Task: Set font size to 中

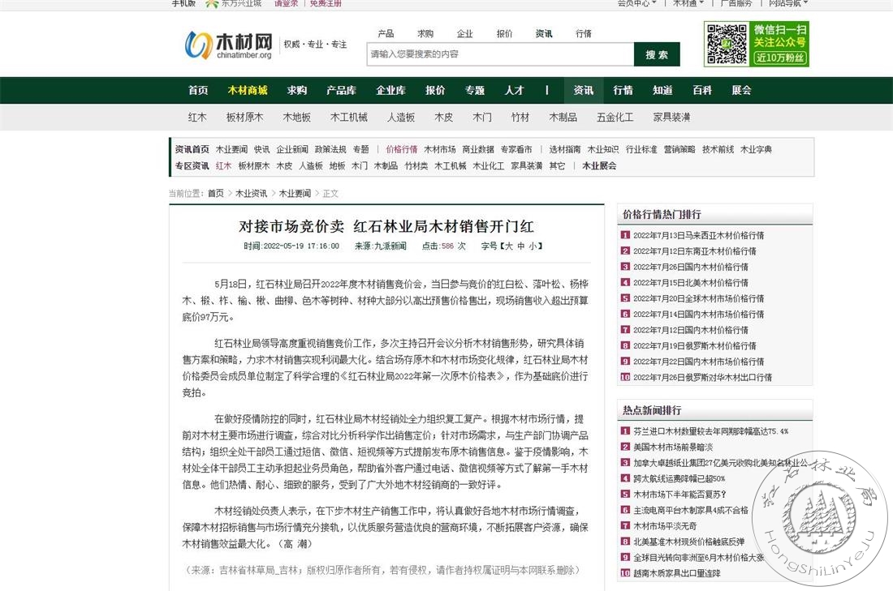Action: (520, 246)
